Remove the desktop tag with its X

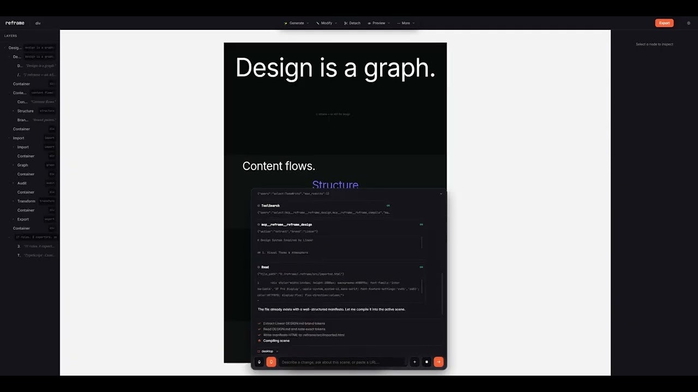276,351
